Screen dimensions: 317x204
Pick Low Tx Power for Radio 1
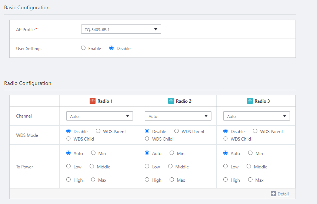point(69,167)
